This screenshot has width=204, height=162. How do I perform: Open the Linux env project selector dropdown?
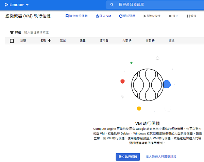[17, 5]
